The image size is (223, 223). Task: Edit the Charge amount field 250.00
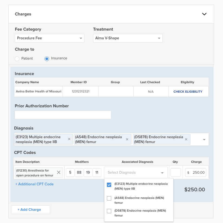[x=196, y=172]
